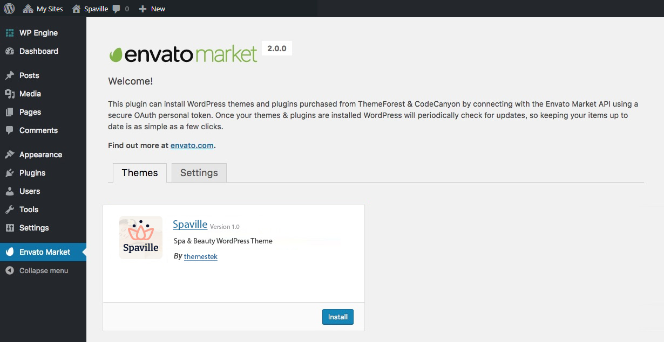664x342 pixels.
Task: Click the Posts pushpin icon
Action: coord(10,75)
